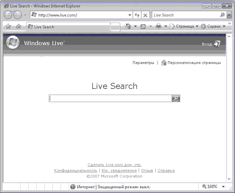The height and width of the screenshot is (193, 235).
Task: Close the Internet Explorer window
Action: 227,6
